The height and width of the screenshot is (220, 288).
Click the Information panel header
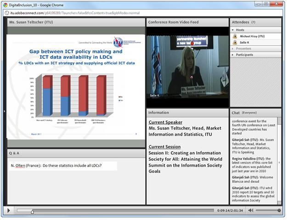(187, 113)
